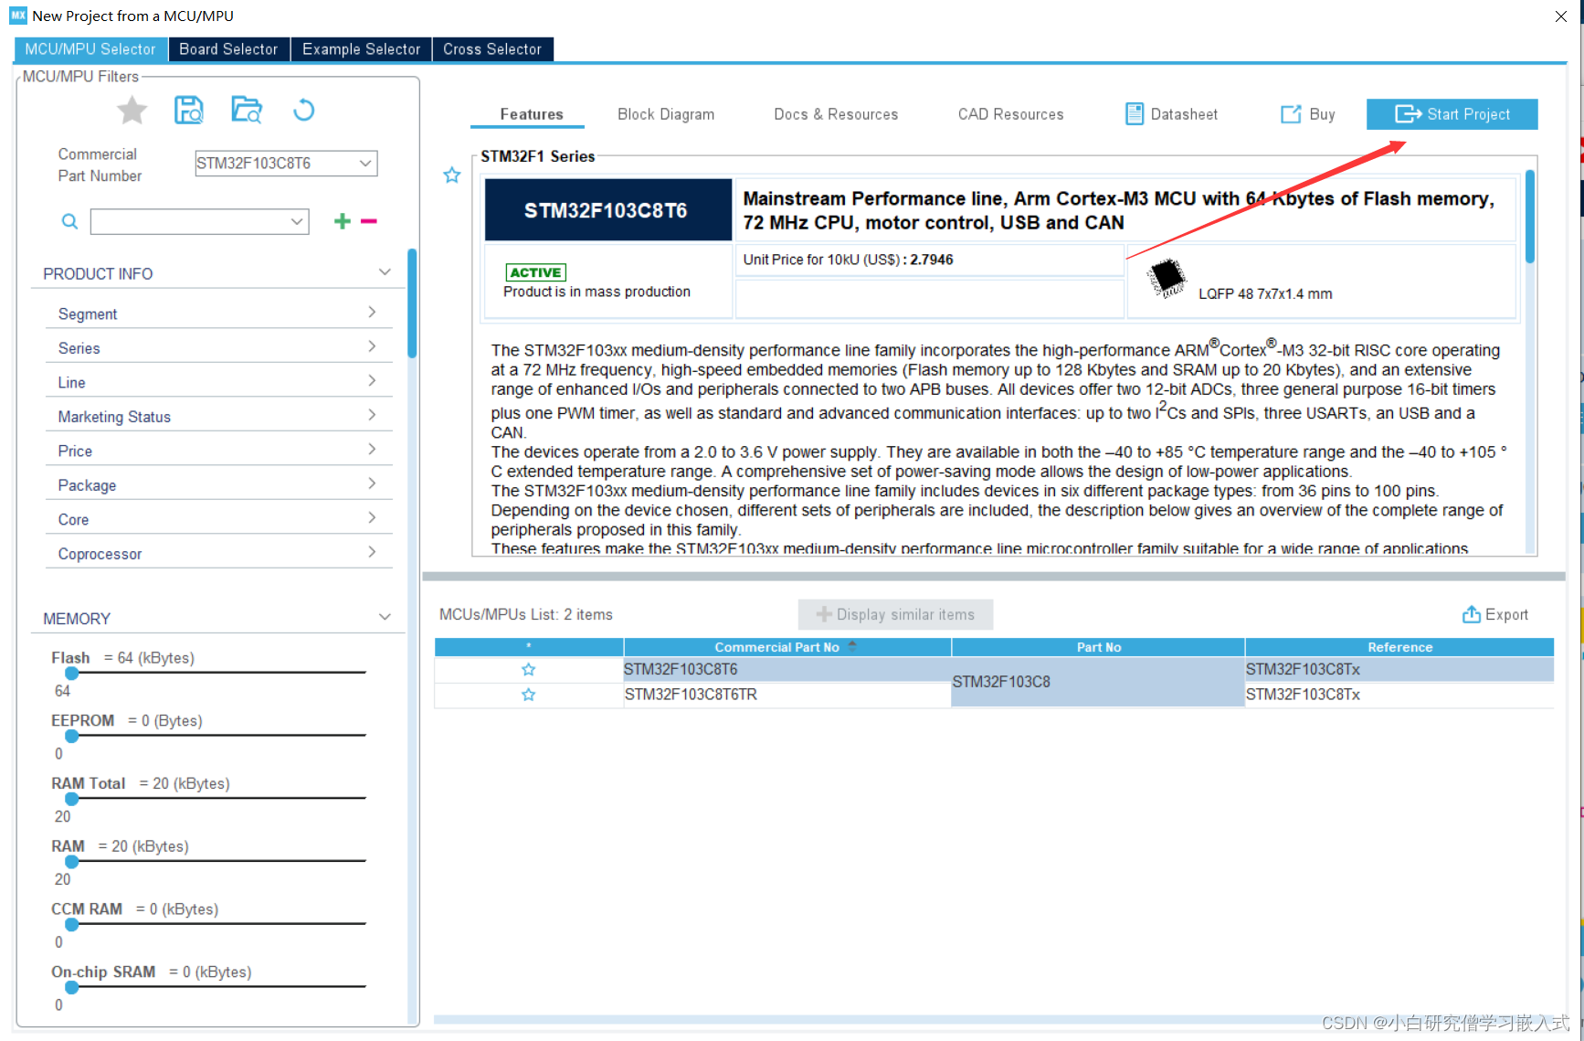
Task: Switch to MCU/MPU Selector tab
Action: click(x=90, y=49)
